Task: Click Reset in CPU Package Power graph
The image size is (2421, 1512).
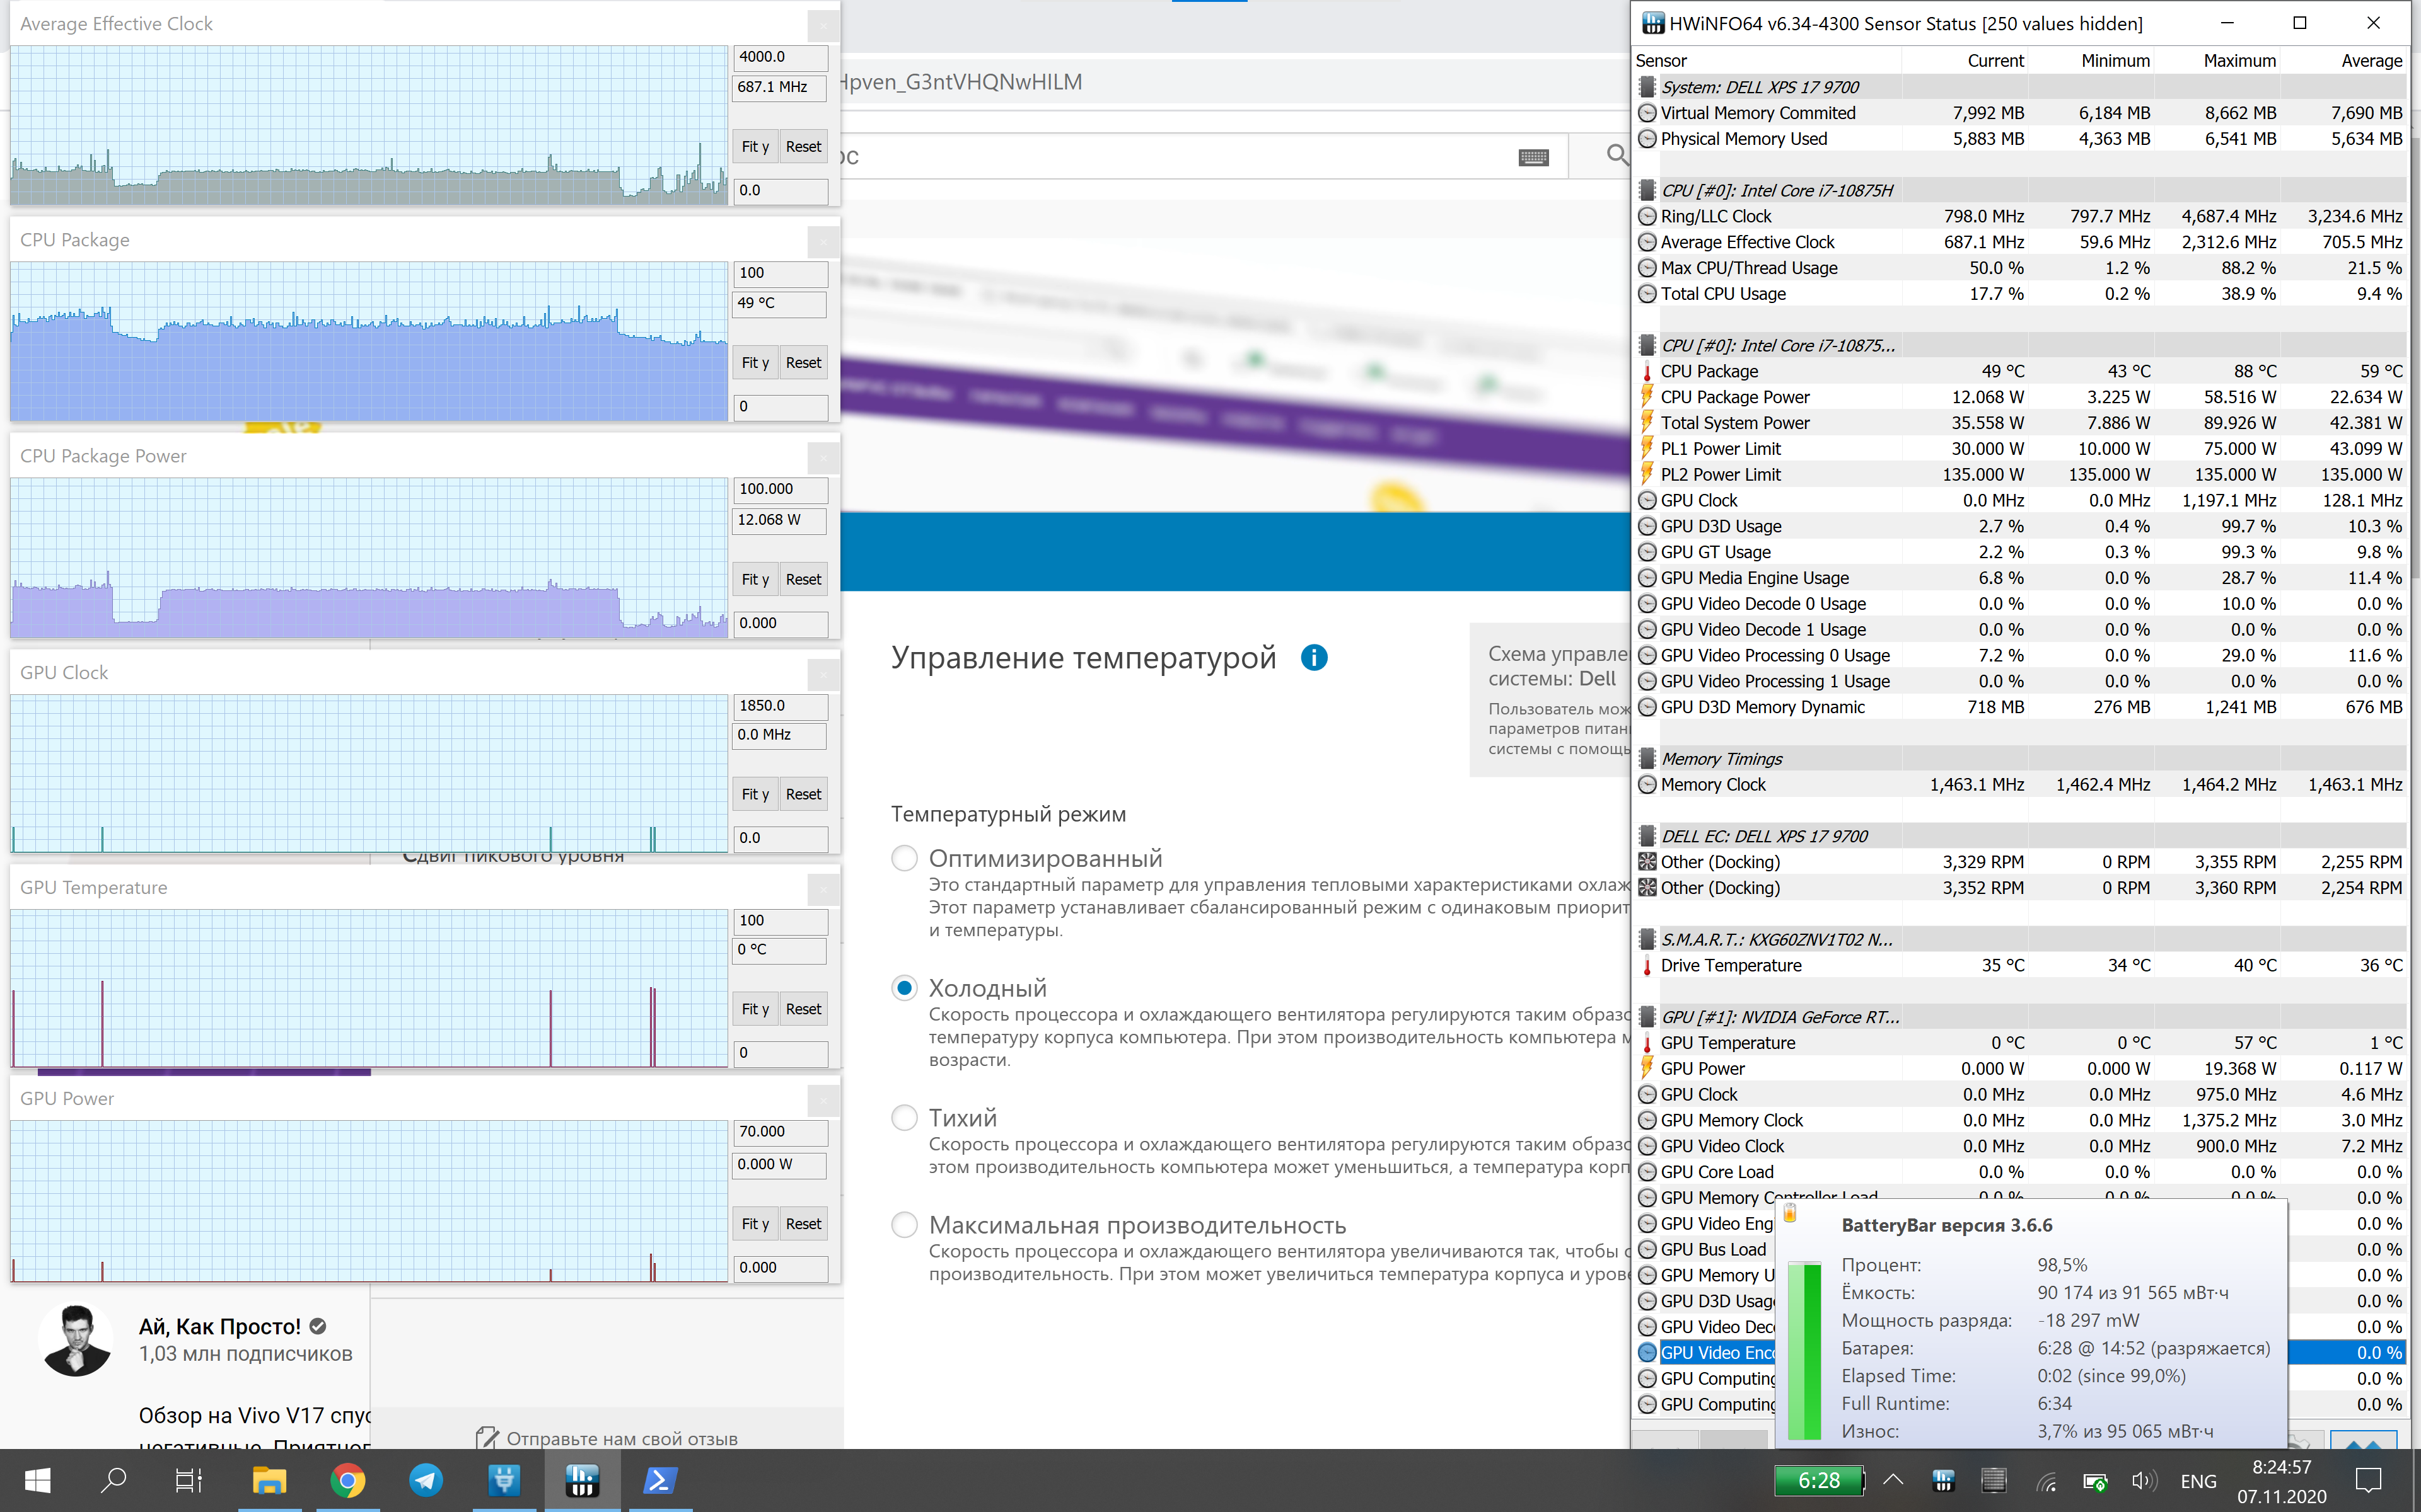Action: click(x=803, y=579)
